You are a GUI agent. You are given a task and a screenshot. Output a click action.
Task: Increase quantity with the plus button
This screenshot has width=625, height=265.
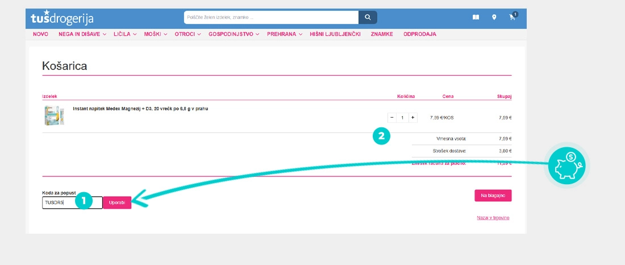click(x=413, y=118)
